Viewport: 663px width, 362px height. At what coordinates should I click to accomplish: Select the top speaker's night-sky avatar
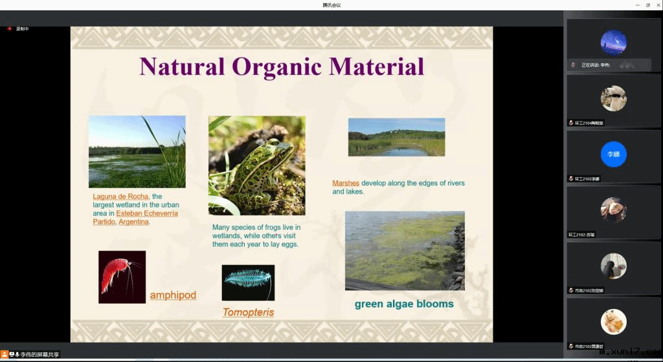[x=613, y=43]
